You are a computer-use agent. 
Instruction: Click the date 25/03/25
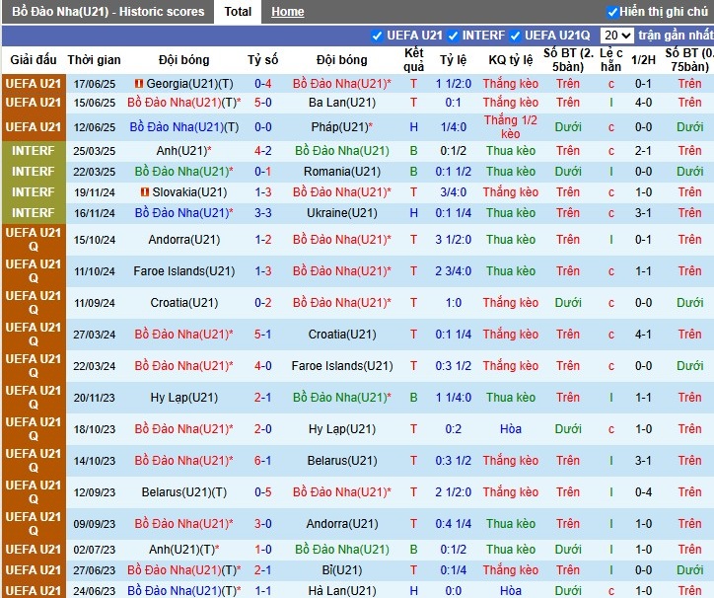pos(95,151)
